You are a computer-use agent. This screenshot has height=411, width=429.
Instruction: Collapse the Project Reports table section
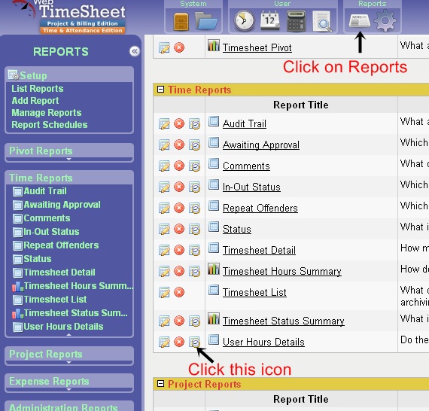160,384
